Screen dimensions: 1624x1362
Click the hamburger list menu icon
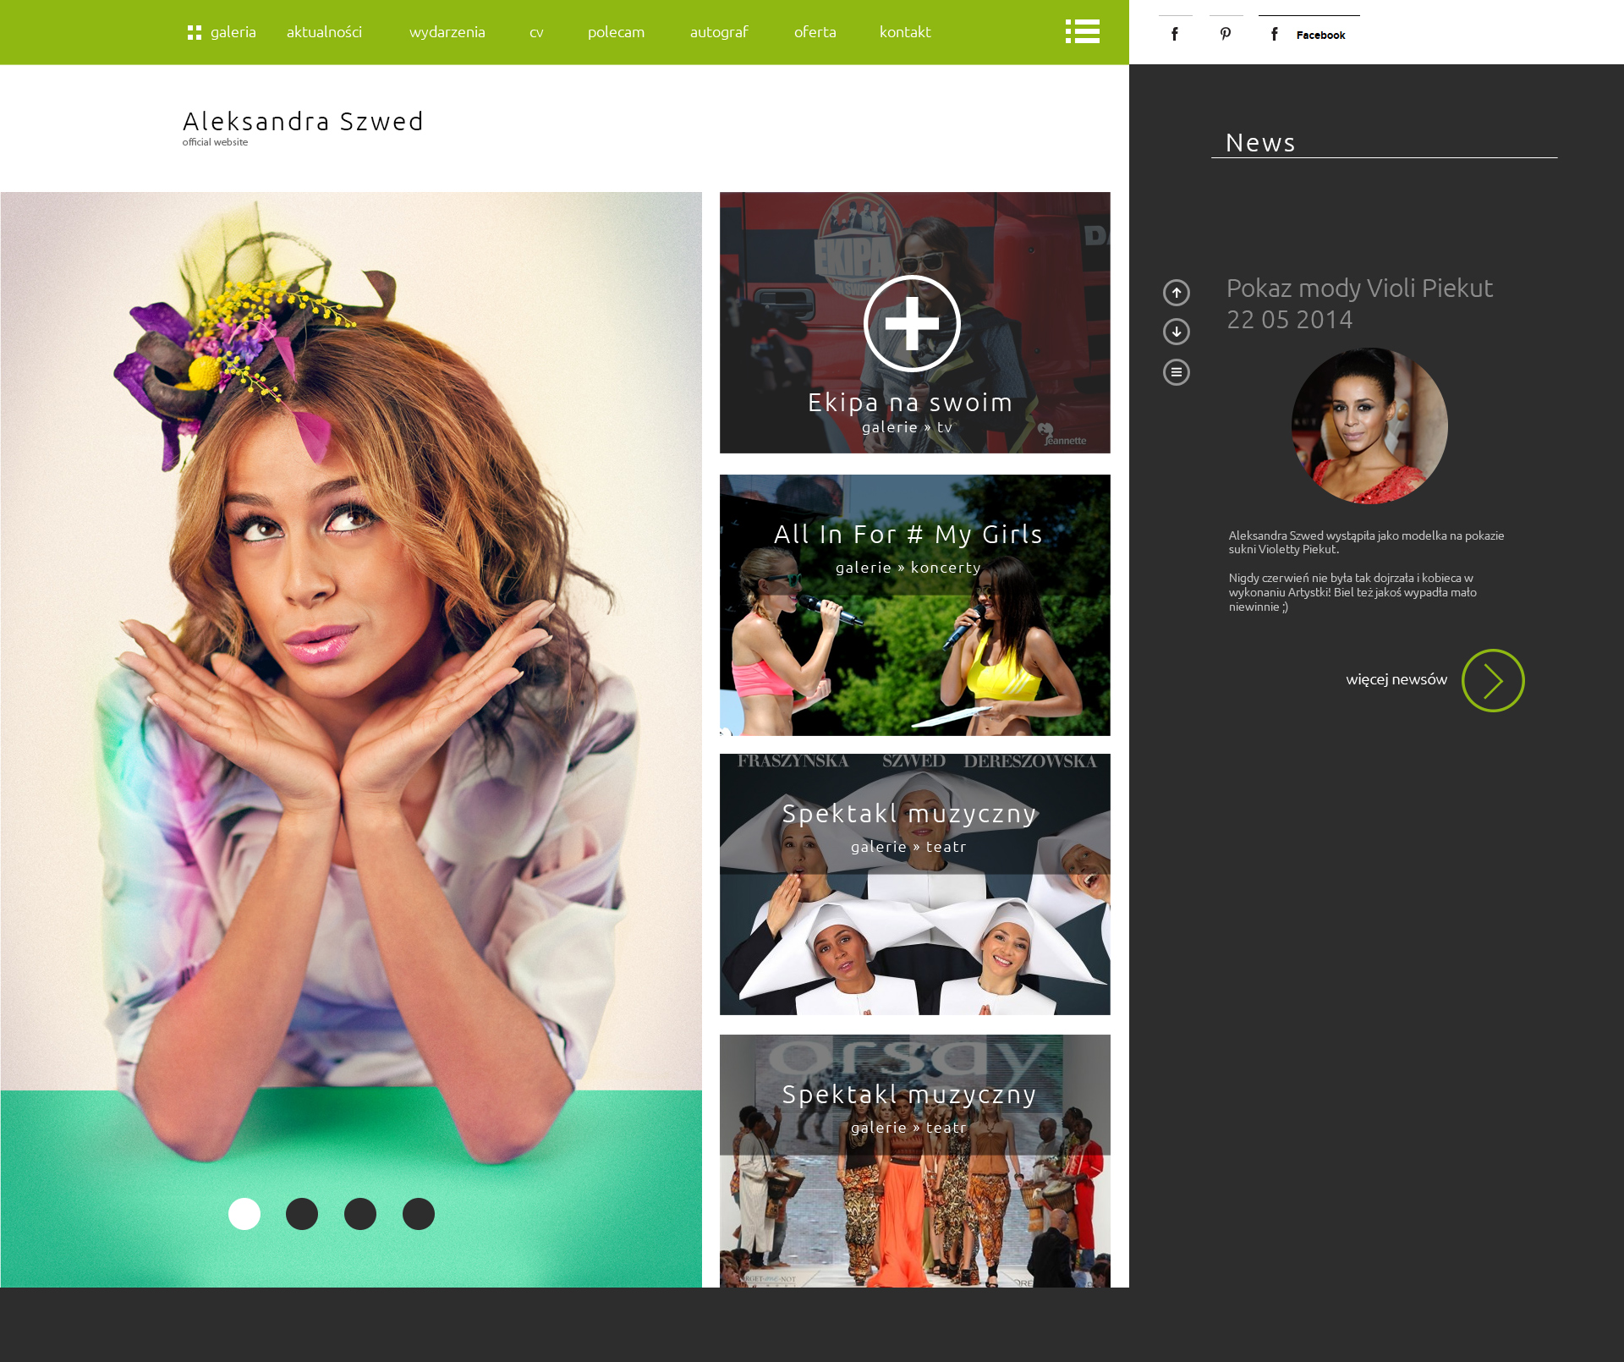[x=1082, y=31]
